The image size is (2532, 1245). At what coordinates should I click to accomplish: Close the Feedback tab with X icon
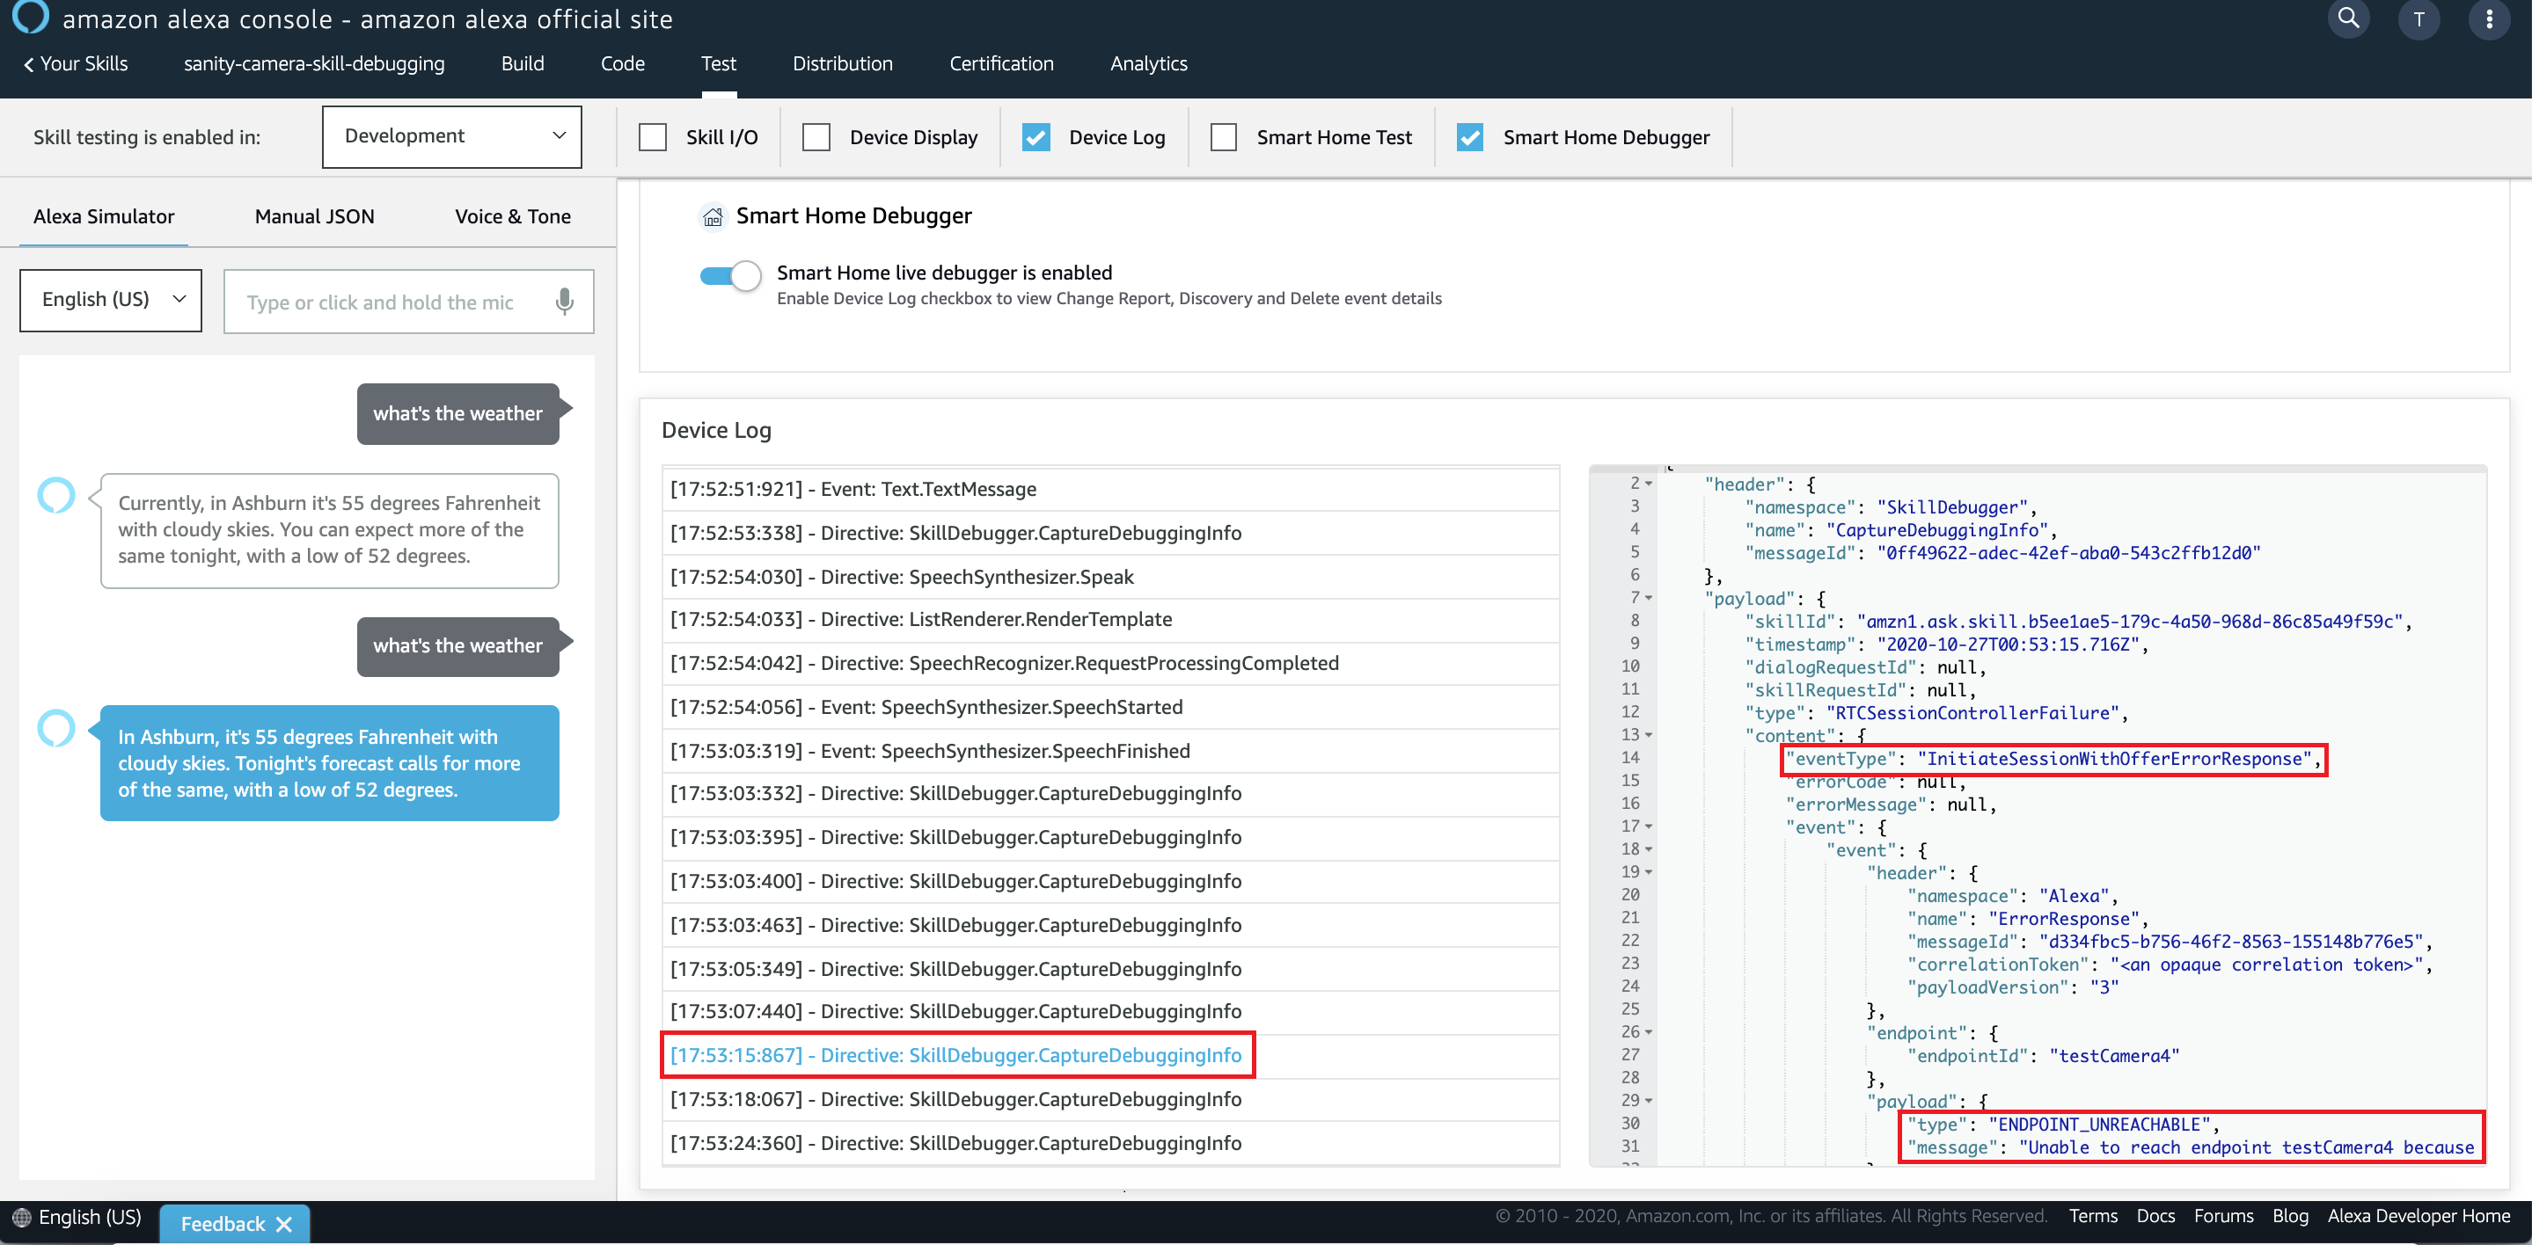click(x=284, y=1223)
